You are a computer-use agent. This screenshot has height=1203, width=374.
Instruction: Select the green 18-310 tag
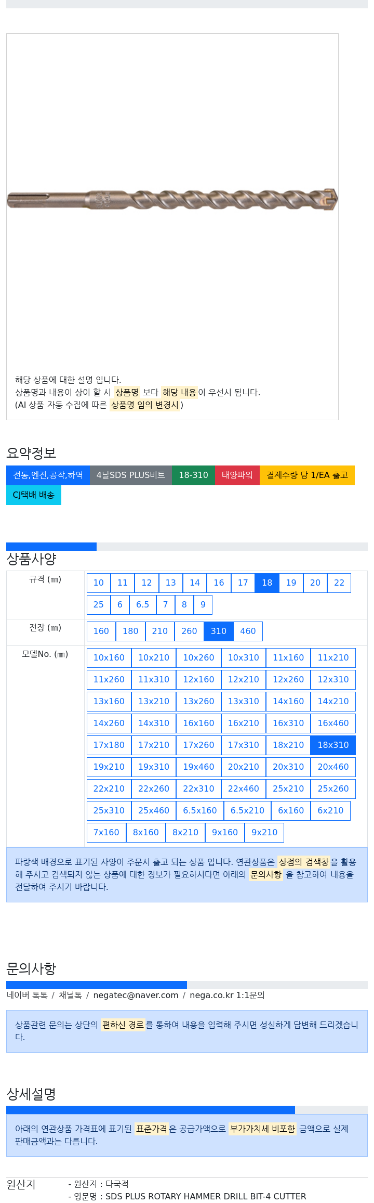[x=194, y=475]
